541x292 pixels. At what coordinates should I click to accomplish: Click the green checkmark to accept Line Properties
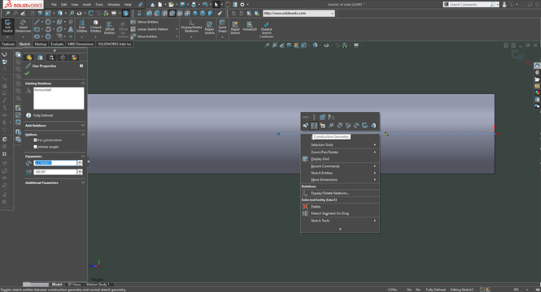pyautogui.click(x=27, y=73)
